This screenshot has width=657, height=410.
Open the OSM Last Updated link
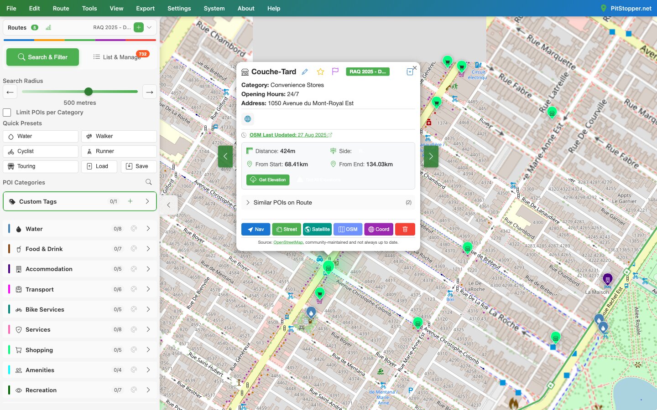click(291, 135)
